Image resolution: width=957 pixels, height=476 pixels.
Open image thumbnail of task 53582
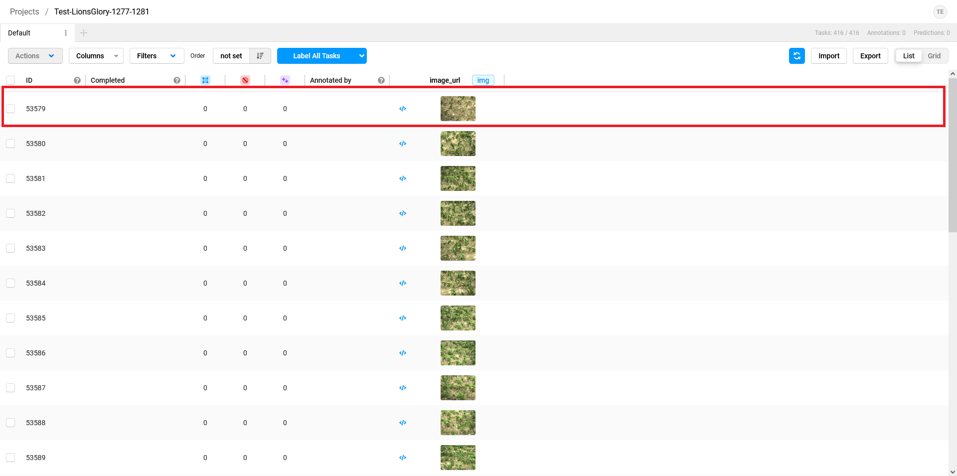click(x=458, y=213)
